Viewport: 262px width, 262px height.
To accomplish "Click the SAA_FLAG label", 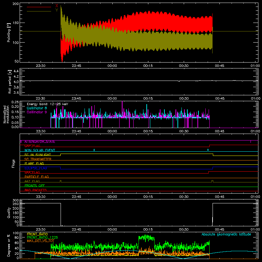I will [32, 173].
